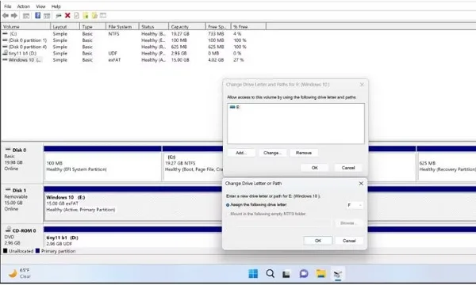Sort by the Type column header

93,27
